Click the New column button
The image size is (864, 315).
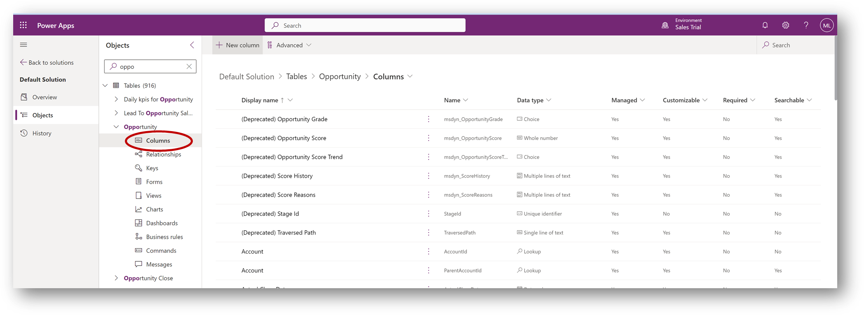(238, 45)
